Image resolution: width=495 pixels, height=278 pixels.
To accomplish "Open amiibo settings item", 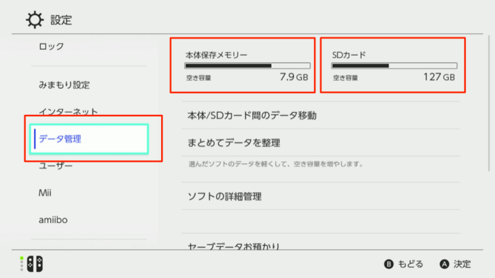I will pyautogui.click(x=53, y=220).
